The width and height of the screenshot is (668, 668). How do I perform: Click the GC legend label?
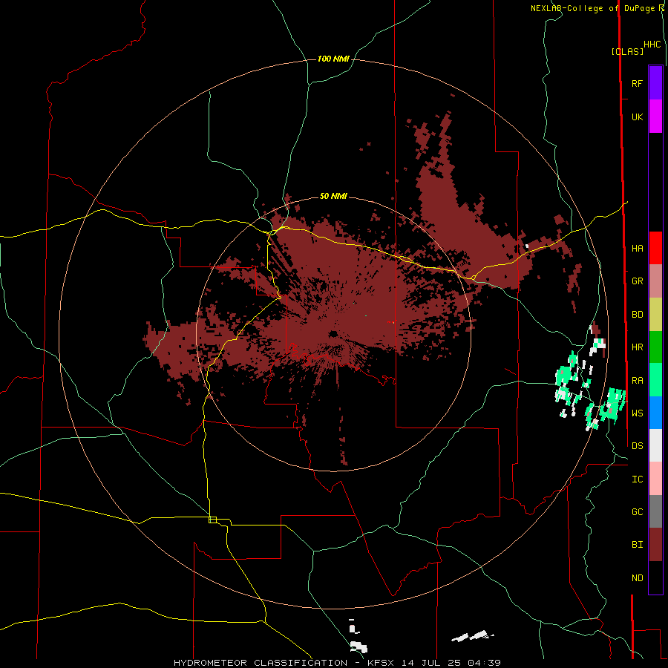637,512
